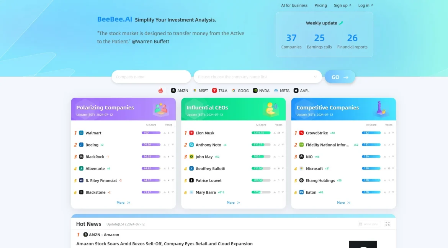Click the Geoffrey Ballotti company icon
The image size is (448, 248).
[191, 169]
